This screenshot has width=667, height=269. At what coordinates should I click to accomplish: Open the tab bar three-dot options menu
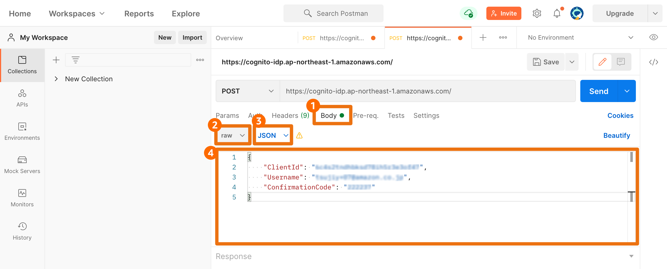tap(503, 37)
